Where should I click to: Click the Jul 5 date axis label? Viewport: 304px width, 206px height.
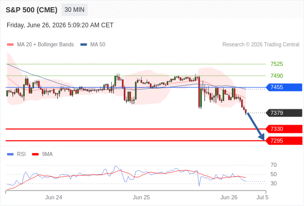pyautogui.click(x=262, y=197)
